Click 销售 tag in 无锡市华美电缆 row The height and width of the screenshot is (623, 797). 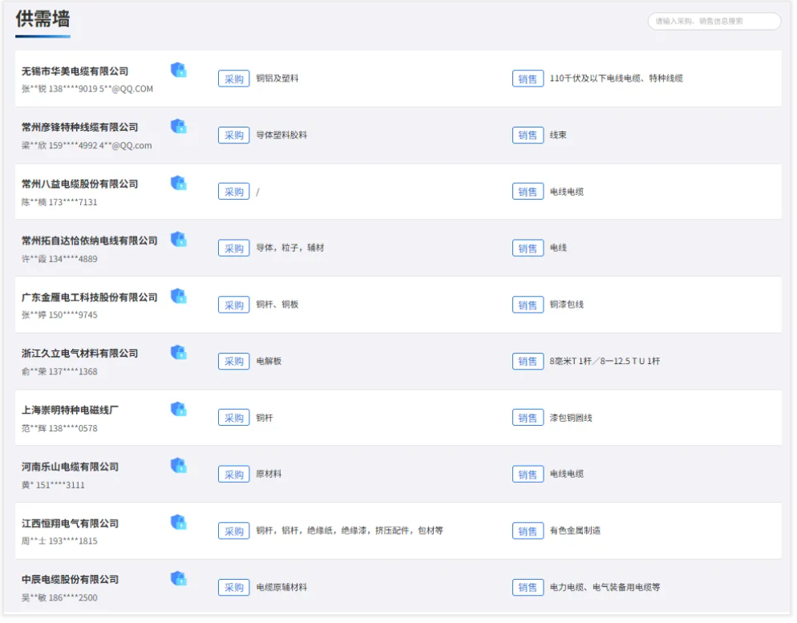[528, 79]
